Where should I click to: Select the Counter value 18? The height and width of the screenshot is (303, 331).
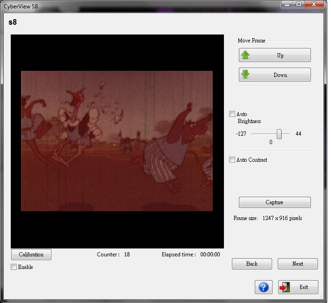click(127, 255)
